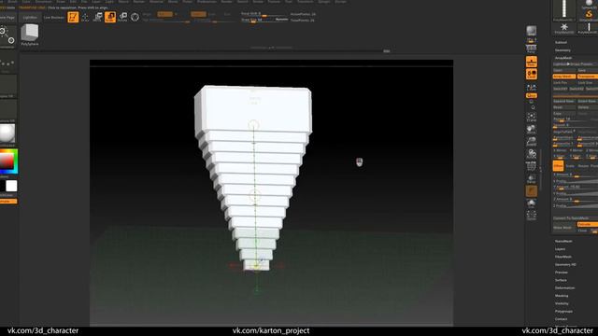Toggle Solo mode on right shelf
598x336 pixels.
[x=532, y=203]
